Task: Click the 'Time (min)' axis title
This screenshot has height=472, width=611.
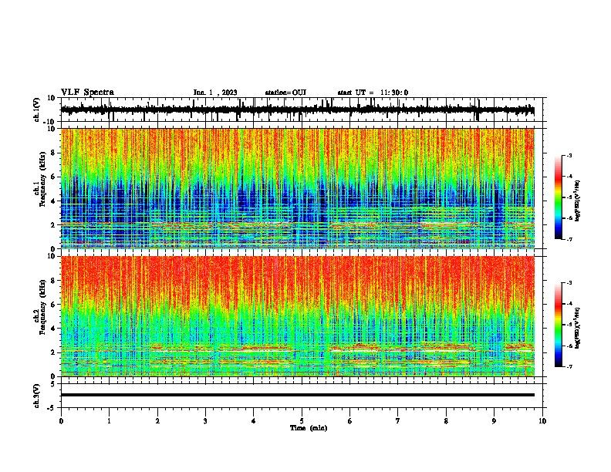Action: click(309, 428)
